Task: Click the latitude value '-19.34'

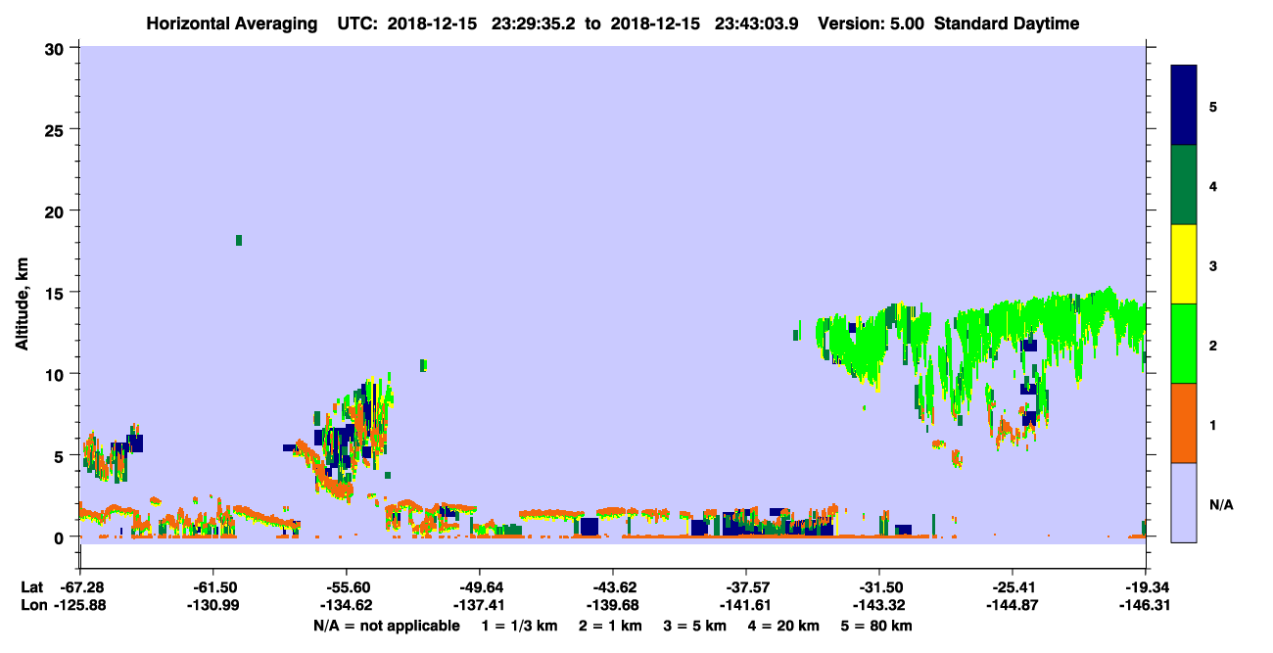Action: click(1146, 587)
